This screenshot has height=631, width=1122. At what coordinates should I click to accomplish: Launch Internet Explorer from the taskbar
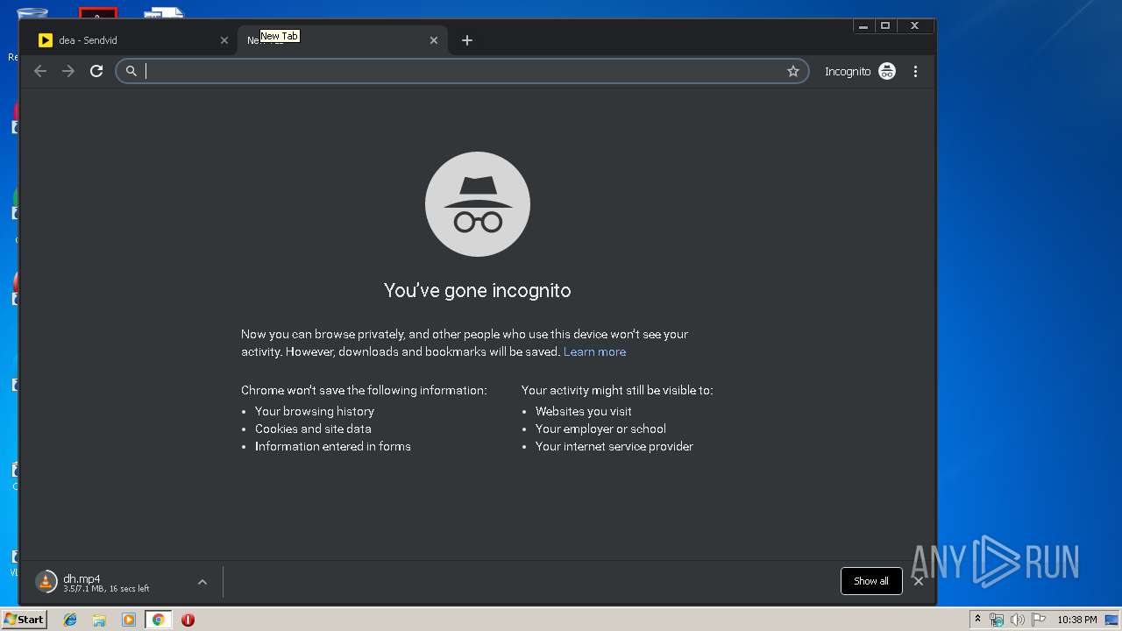(70, 620)
